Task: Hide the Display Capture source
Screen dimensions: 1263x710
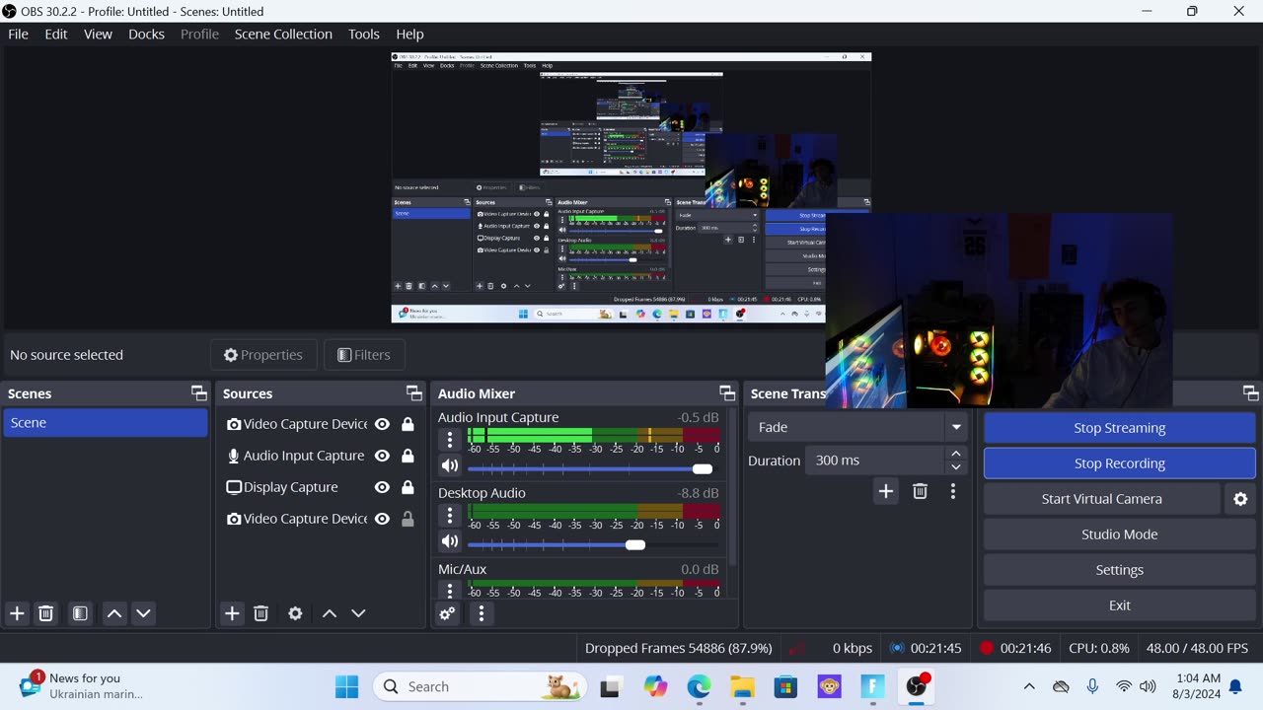Action: coord(382,487)
